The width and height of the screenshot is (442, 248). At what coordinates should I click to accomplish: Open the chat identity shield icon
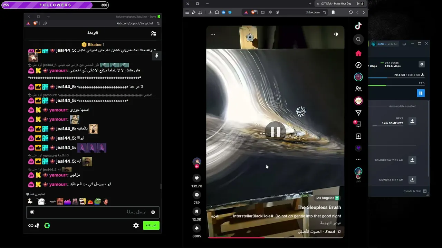pyautogui.click(x=32, y=212)
